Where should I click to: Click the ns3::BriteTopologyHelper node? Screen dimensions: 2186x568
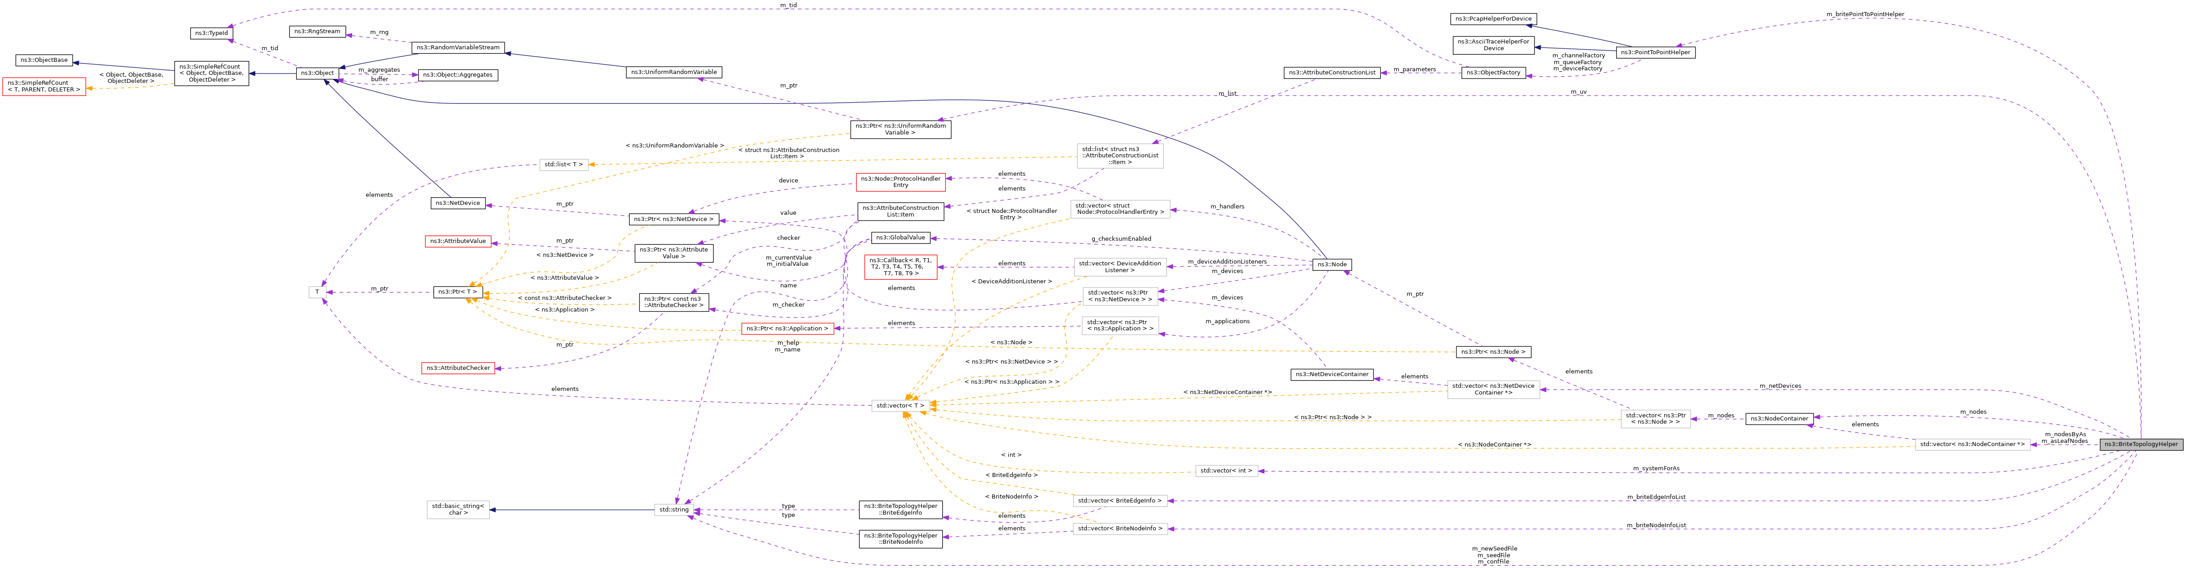[x=2140, y=444]
